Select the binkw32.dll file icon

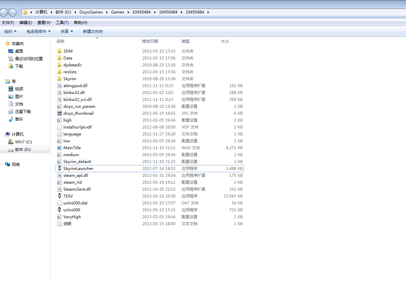click(59, 92)
